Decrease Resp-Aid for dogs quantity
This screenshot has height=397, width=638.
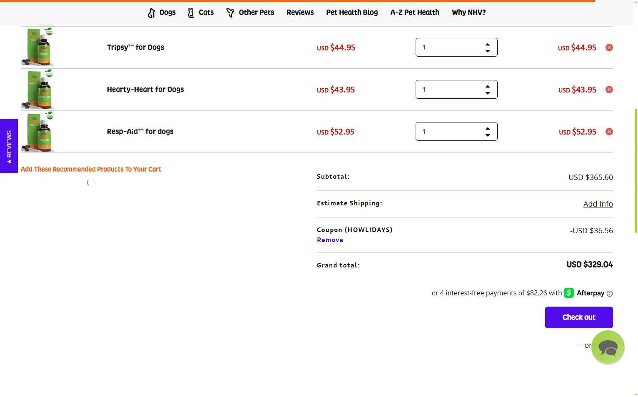(487, 135)
